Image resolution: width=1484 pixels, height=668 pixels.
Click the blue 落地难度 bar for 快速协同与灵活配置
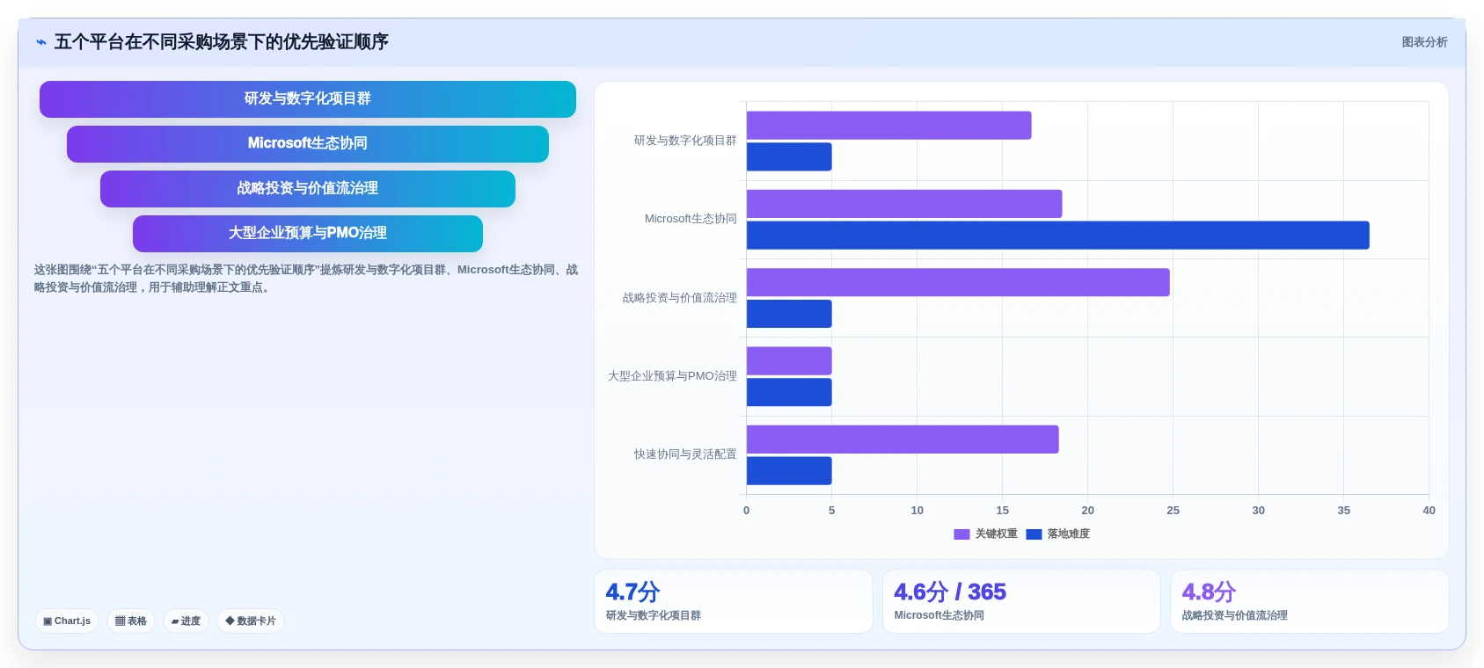pos(789,471)
